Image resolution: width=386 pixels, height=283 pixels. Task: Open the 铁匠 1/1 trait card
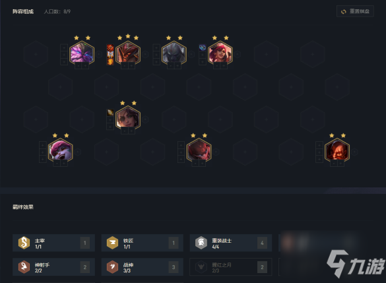(143, 243)
